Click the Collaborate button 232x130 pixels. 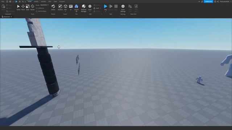click(x=208, y=1)
